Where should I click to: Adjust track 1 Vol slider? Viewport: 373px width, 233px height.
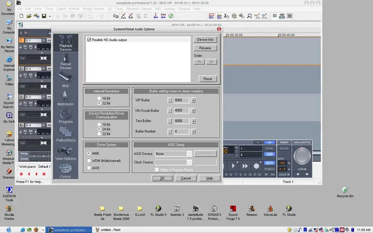point(44,58)
